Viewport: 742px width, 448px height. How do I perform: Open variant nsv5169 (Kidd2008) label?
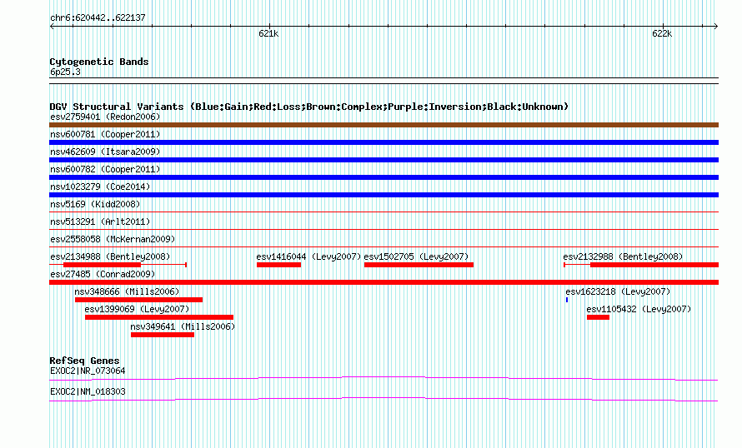click(x=95, y=204)
